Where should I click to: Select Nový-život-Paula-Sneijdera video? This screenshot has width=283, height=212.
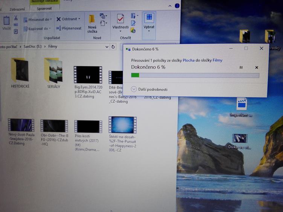coord(21,132)
